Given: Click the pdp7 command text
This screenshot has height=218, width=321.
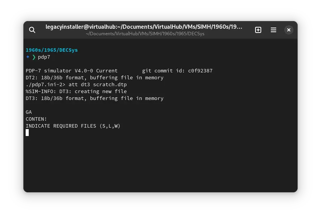Looking at the screenshot, I should (x=44, y=57).
